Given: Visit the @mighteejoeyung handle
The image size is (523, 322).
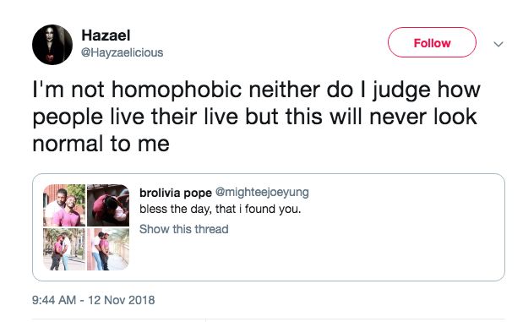Looking at the screenshot, I should point(262,192).
